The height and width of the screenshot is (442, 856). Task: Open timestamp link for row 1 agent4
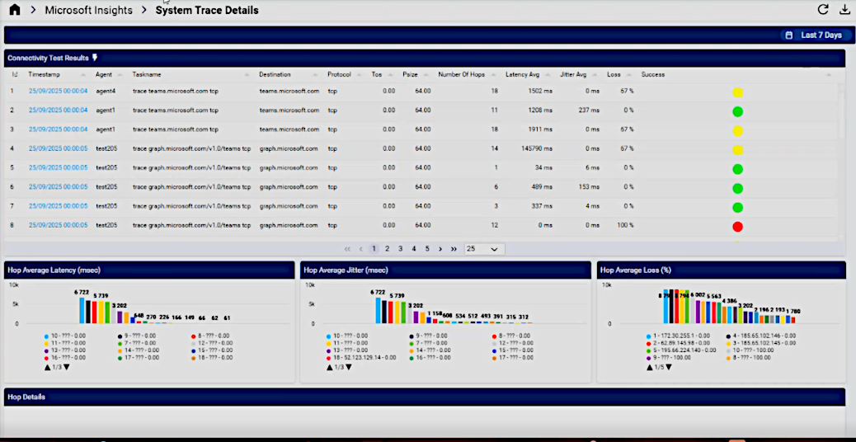pos(58,92)
